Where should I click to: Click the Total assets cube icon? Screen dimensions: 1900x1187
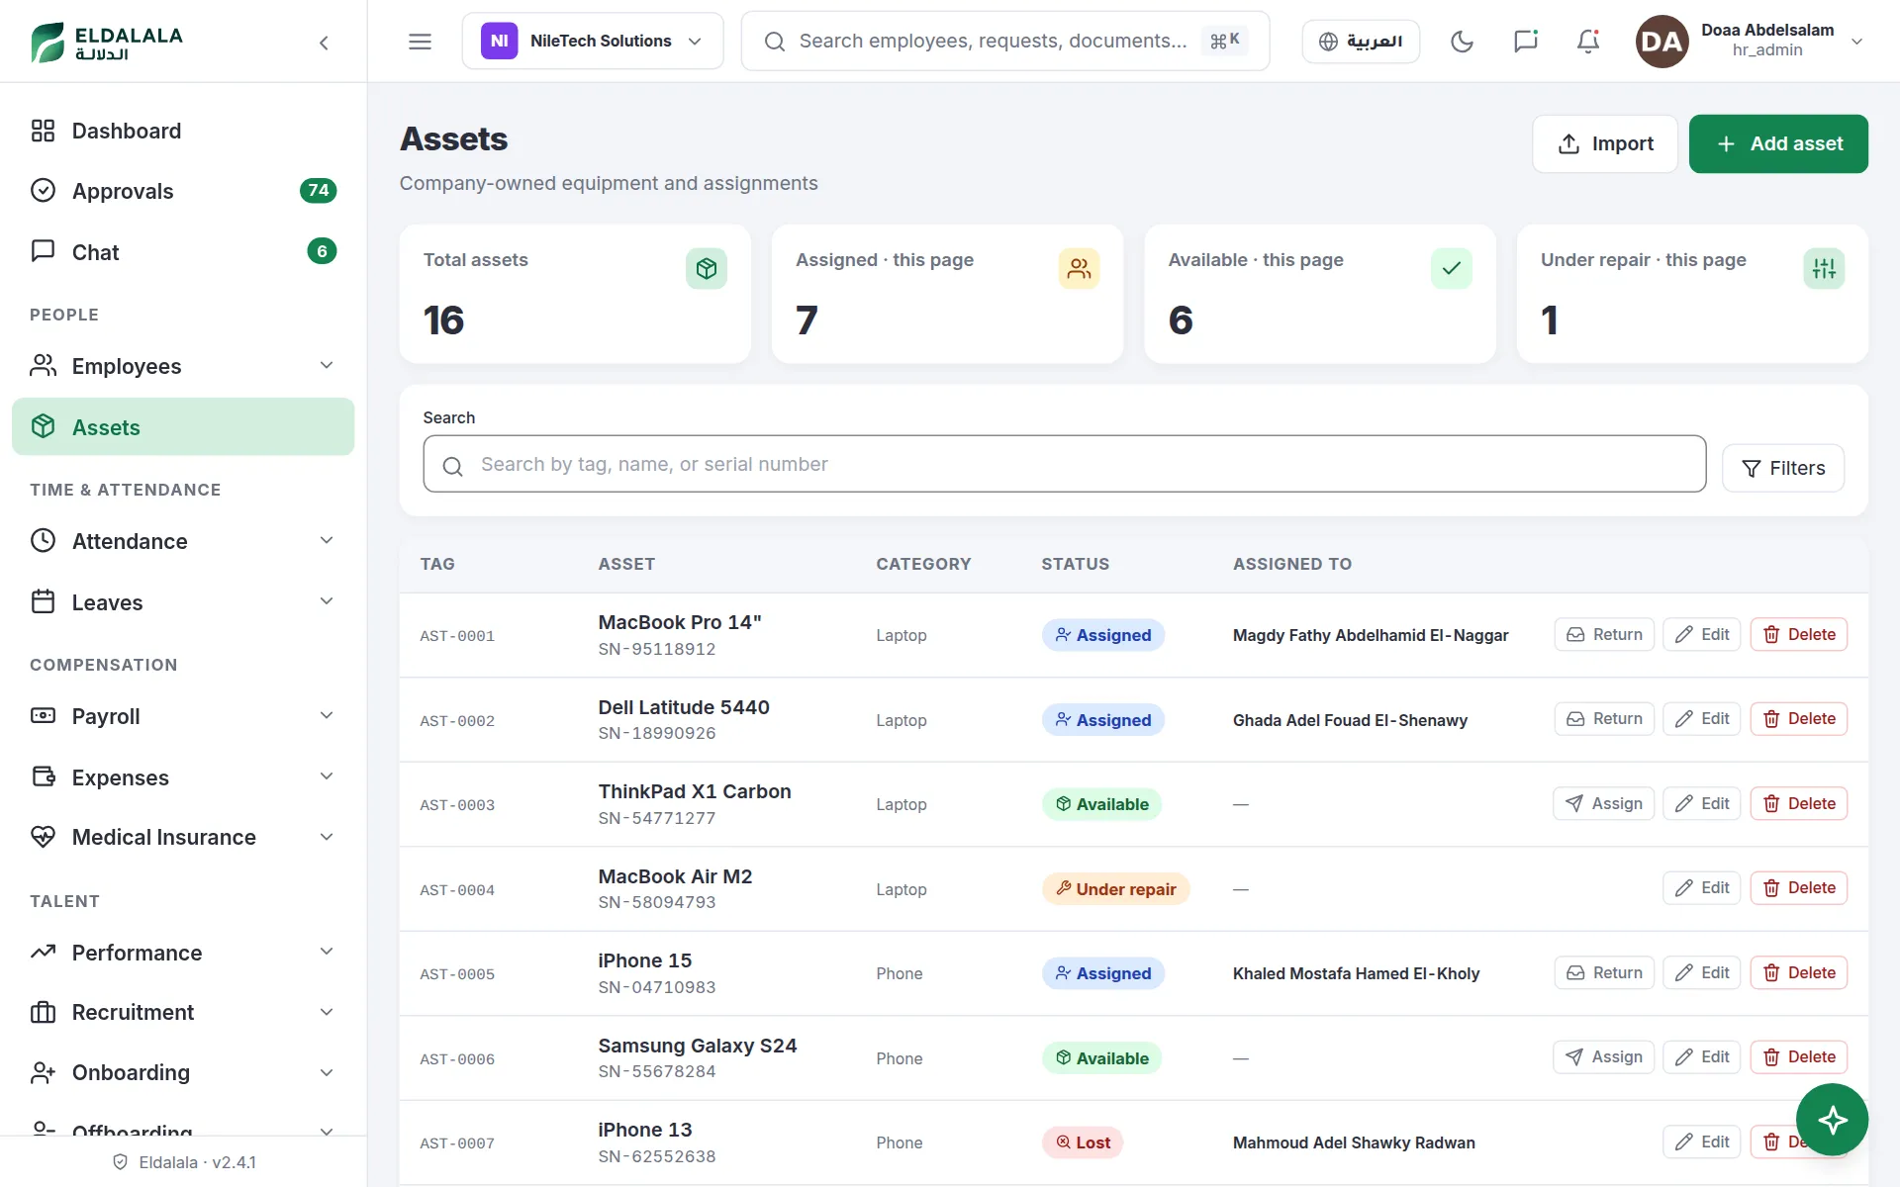pos(706,268)
